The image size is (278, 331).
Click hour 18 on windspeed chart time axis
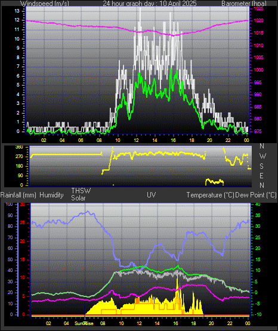(x=191, y=140)
